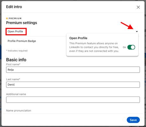Focus the Last name field containing Denić
The height and width of the screenshot is (127, 146).
click(73, 84)
